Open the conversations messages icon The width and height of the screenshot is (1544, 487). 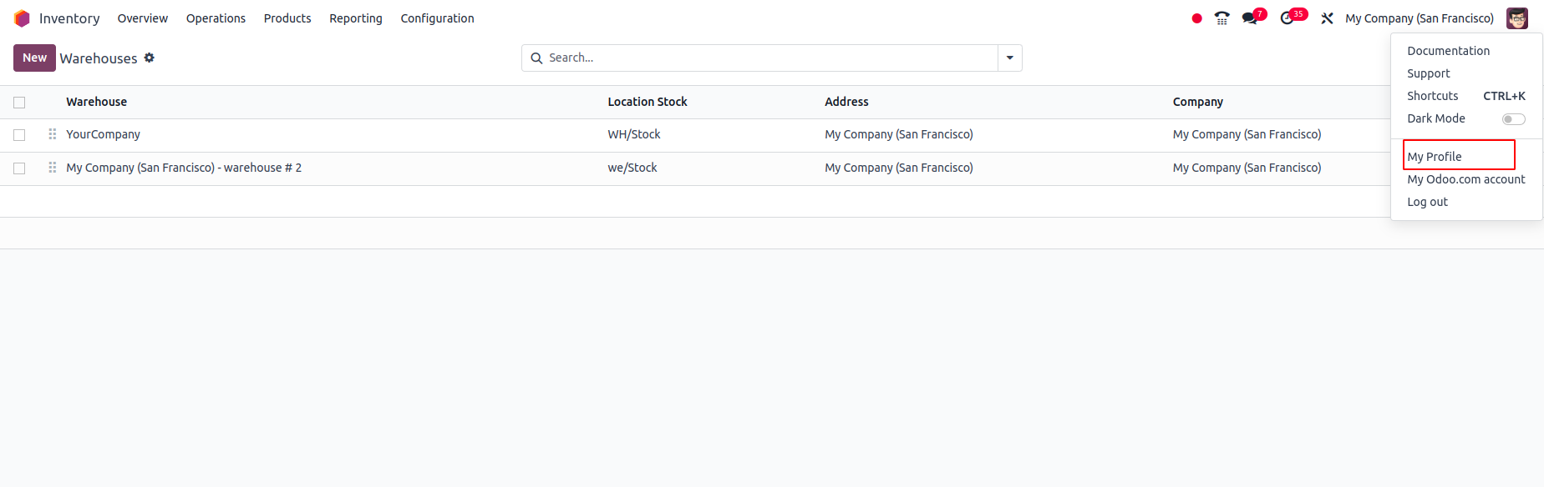pos(1250,18)
